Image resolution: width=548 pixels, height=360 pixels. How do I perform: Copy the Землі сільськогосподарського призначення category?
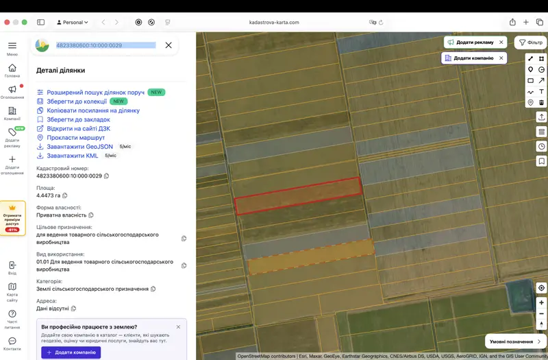click(x=153, y=289)
